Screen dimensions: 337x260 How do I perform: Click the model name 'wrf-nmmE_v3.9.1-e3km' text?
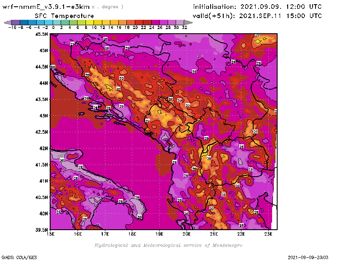[x=46, y=7]
